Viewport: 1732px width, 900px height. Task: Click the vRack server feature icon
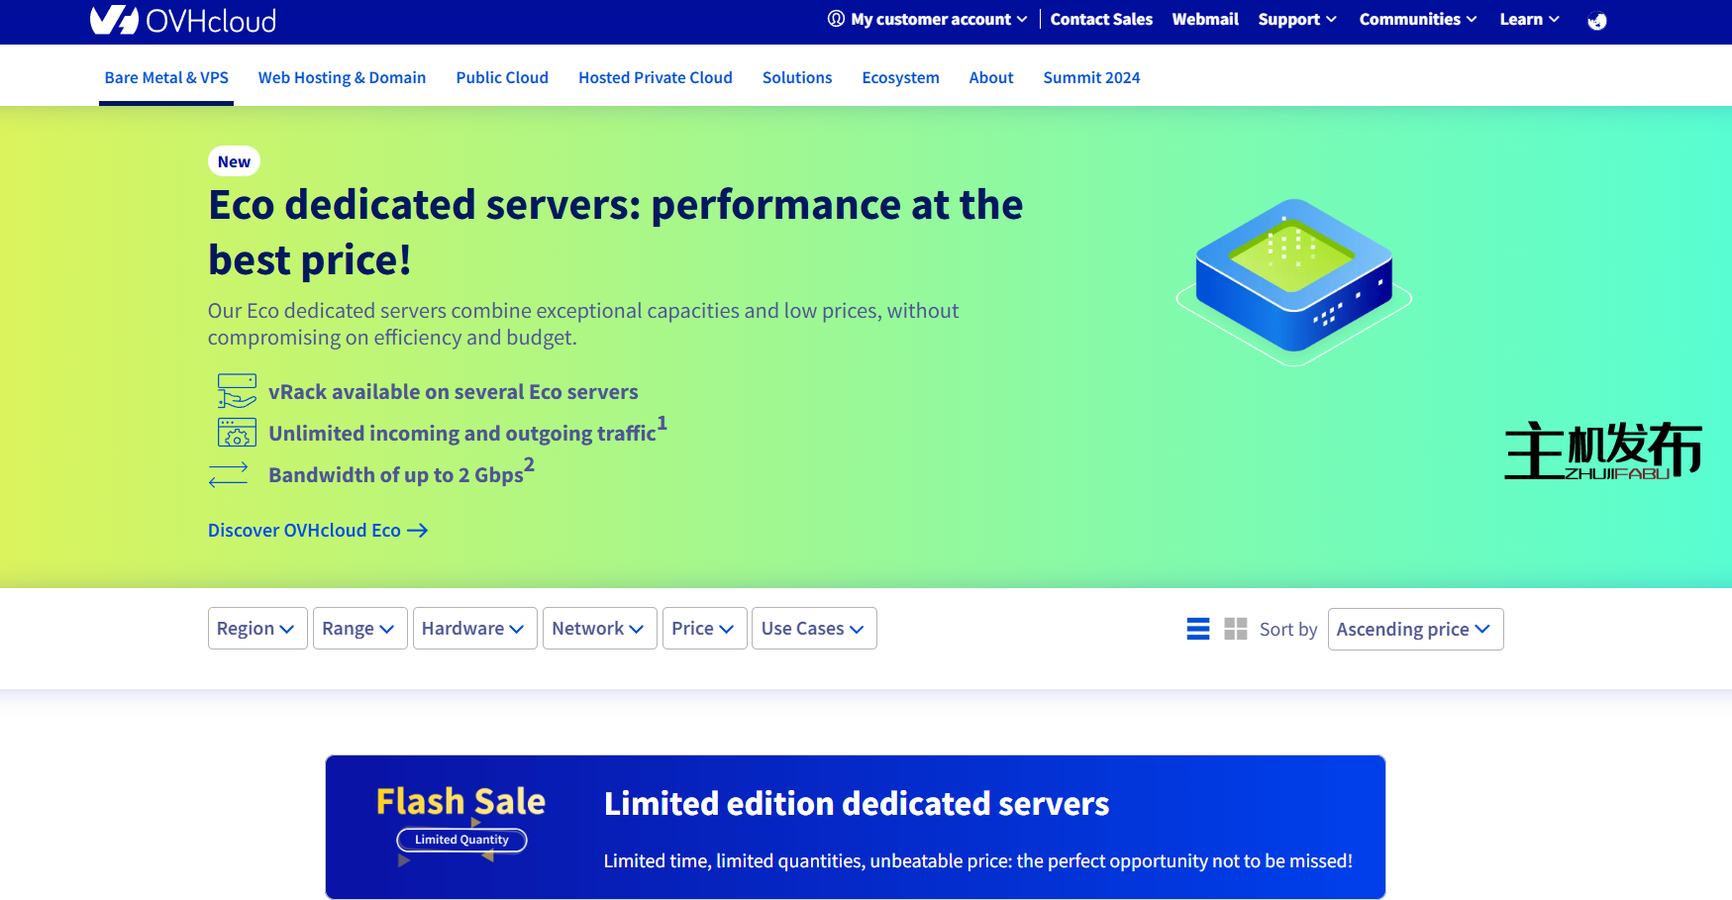pos(237,391)
